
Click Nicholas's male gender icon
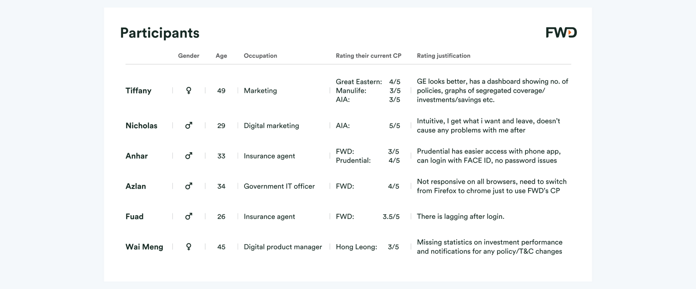pyautogui.click(x=188, y=126)
